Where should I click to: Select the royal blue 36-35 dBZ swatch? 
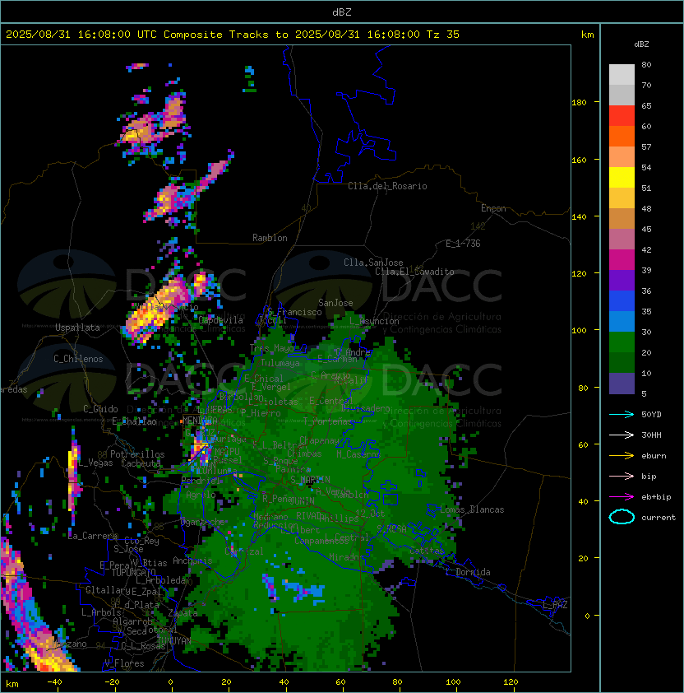(622, 301)
